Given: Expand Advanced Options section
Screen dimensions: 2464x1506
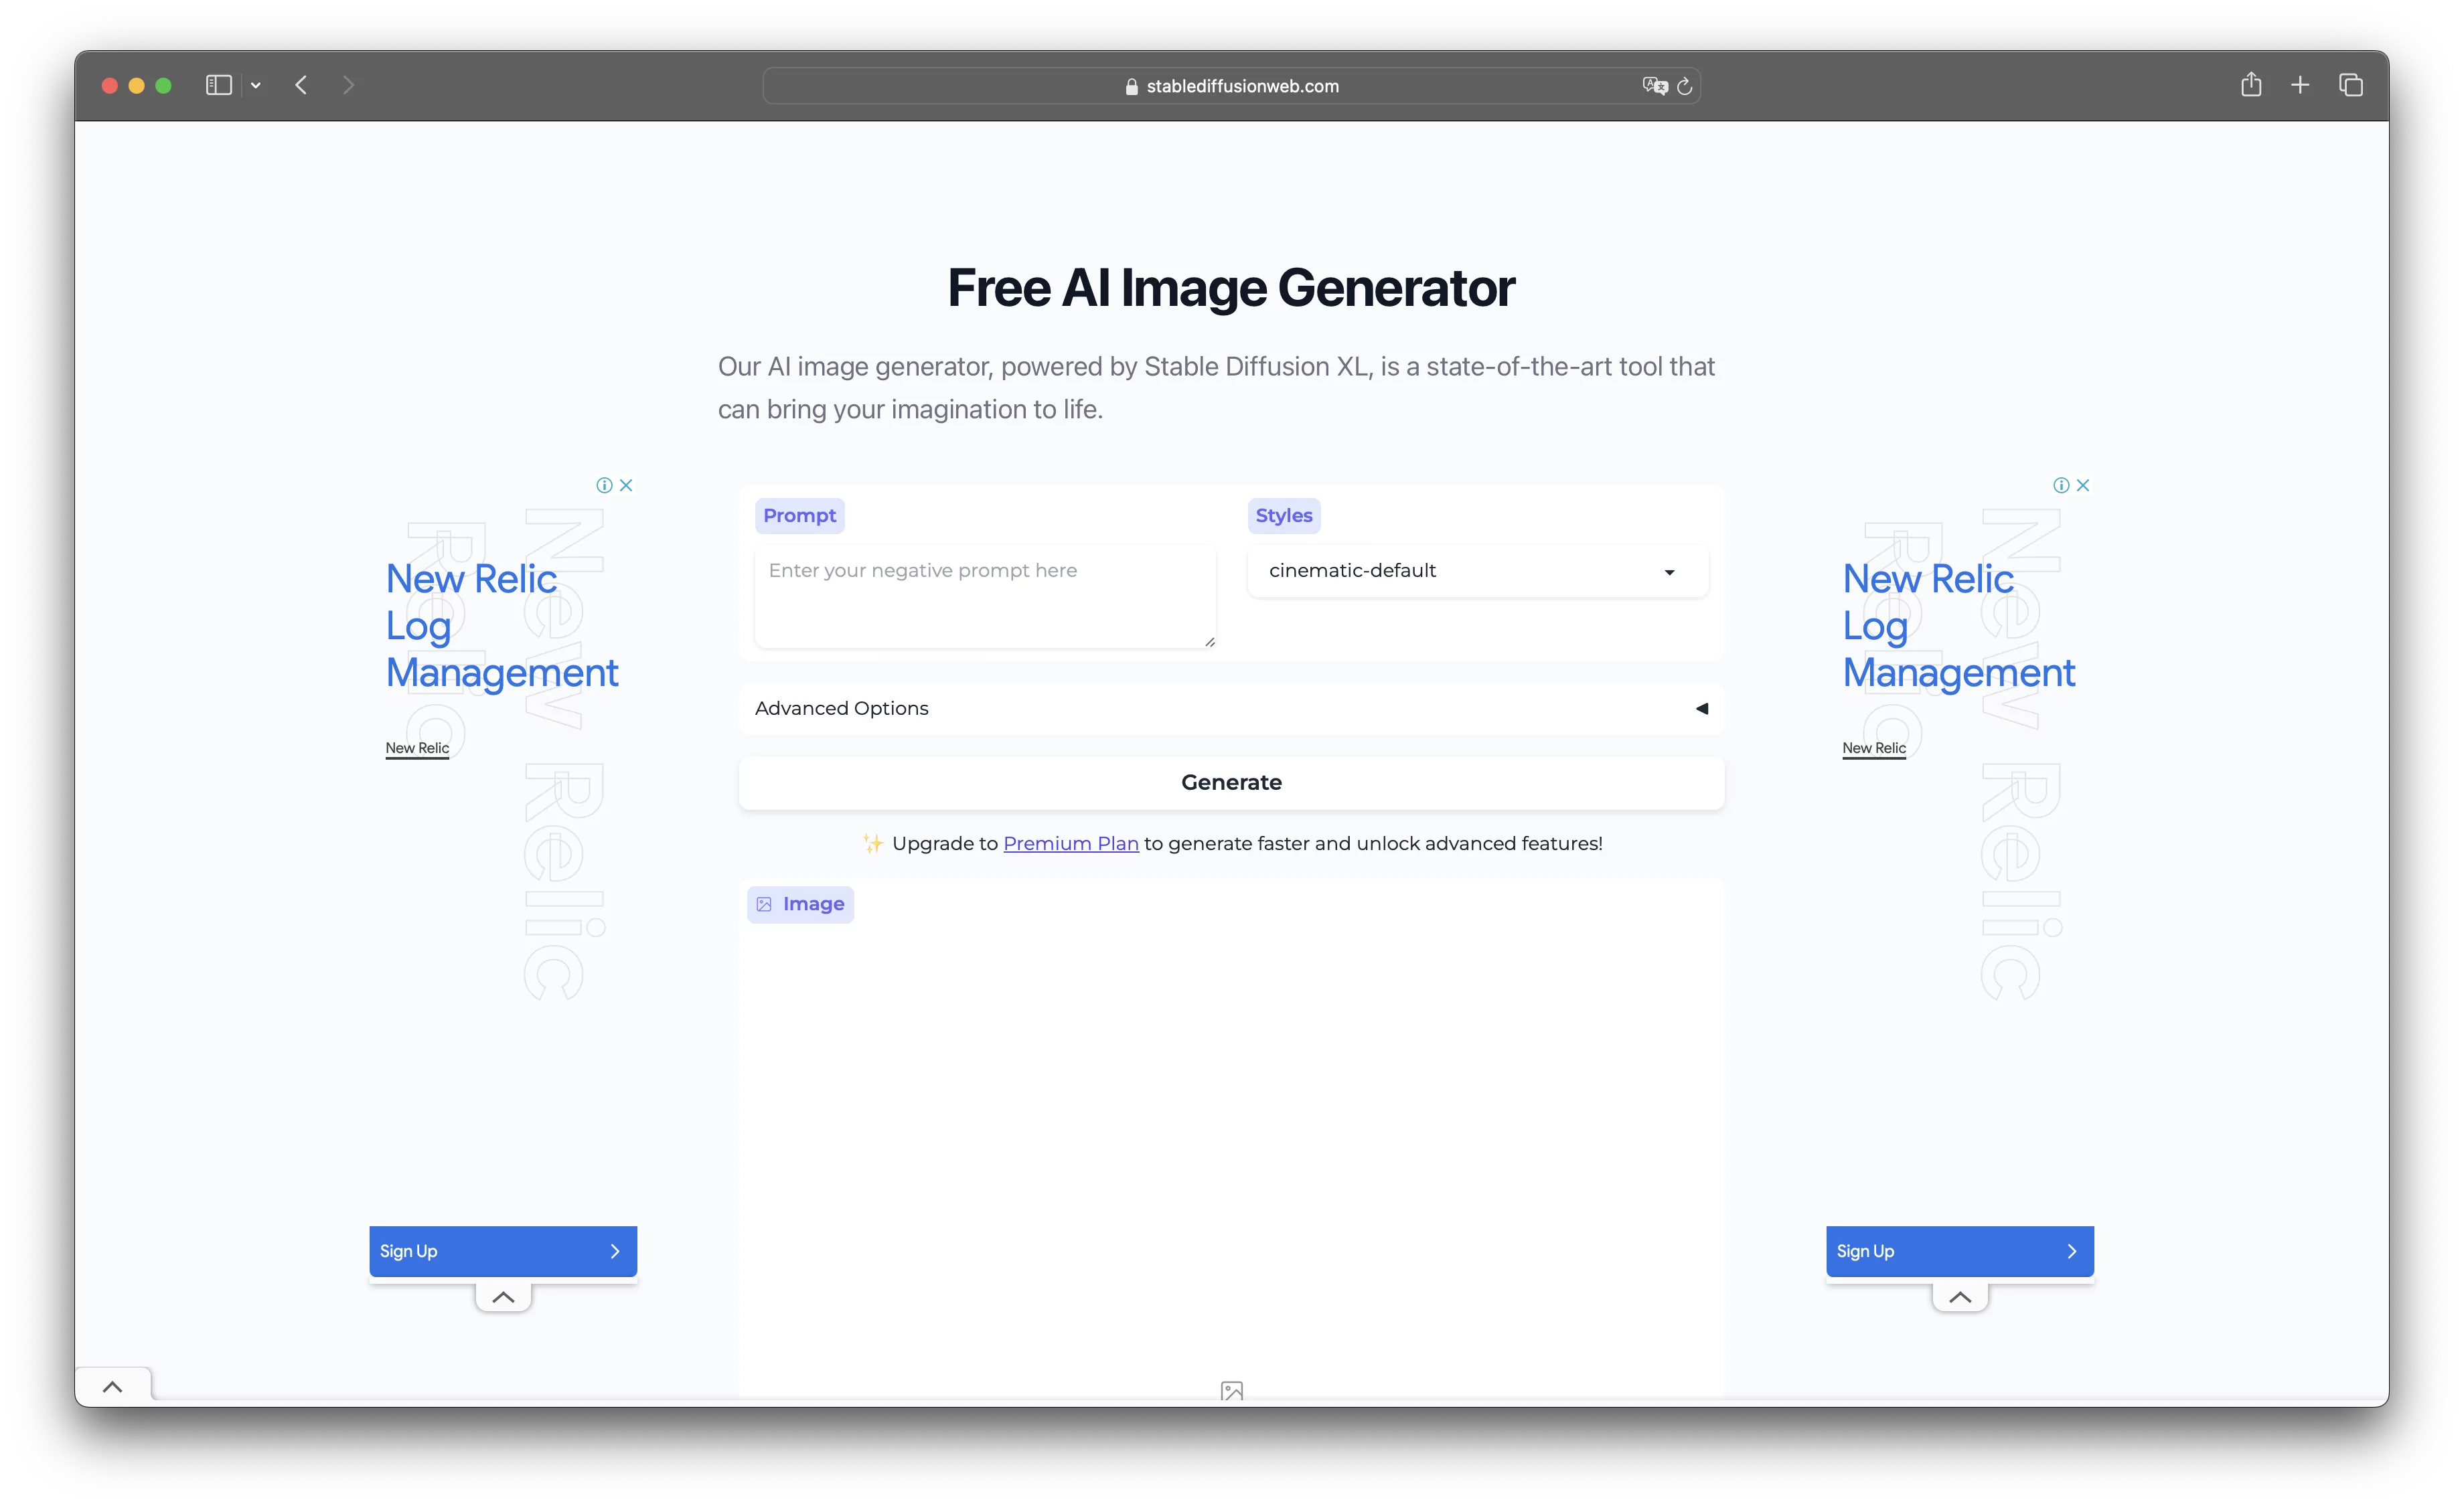Looking at the screenshot, I should [x=1231, y=709].
